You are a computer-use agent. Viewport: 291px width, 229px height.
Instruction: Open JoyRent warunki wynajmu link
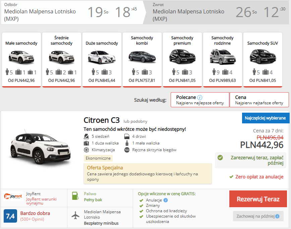coord(41,201)
